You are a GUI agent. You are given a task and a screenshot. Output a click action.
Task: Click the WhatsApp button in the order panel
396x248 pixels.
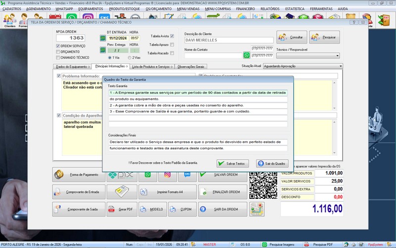point(148,175)
